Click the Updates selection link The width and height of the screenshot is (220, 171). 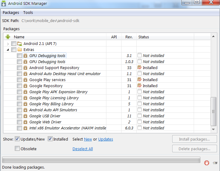tap(105, 139)
